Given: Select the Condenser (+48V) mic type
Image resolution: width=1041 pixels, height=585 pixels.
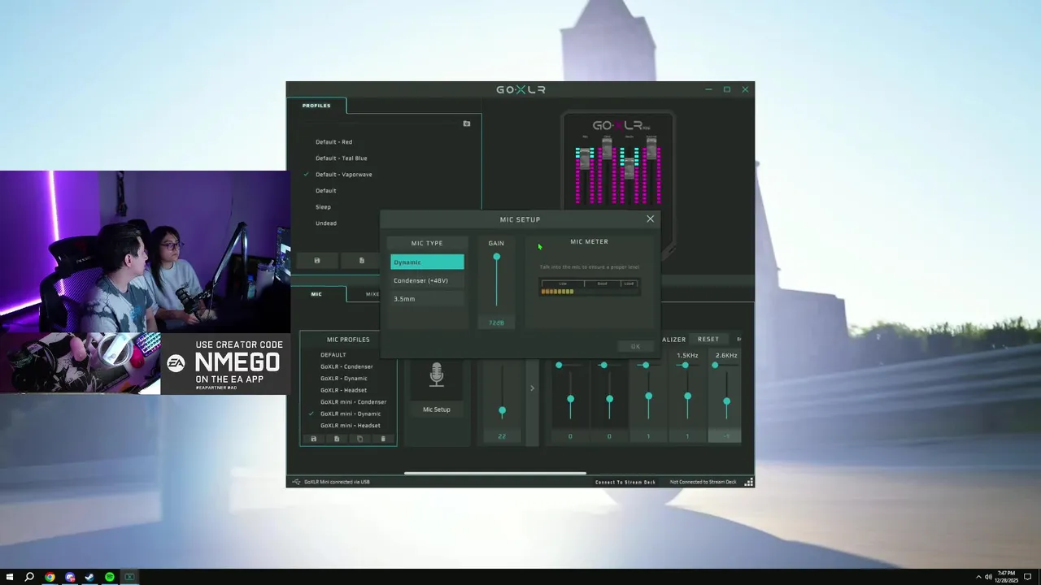Looking at the screenshot, I should [427, 280].
